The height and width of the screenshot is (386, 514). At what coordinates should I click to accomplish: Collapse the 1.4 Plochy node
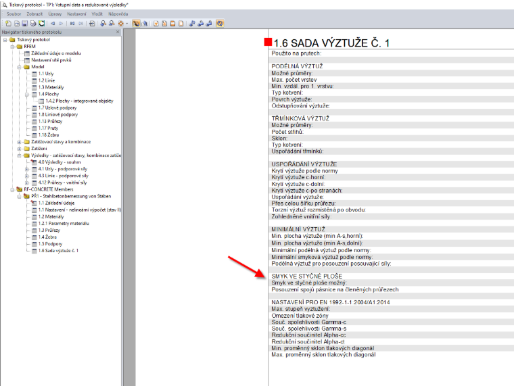pos(27,95)
